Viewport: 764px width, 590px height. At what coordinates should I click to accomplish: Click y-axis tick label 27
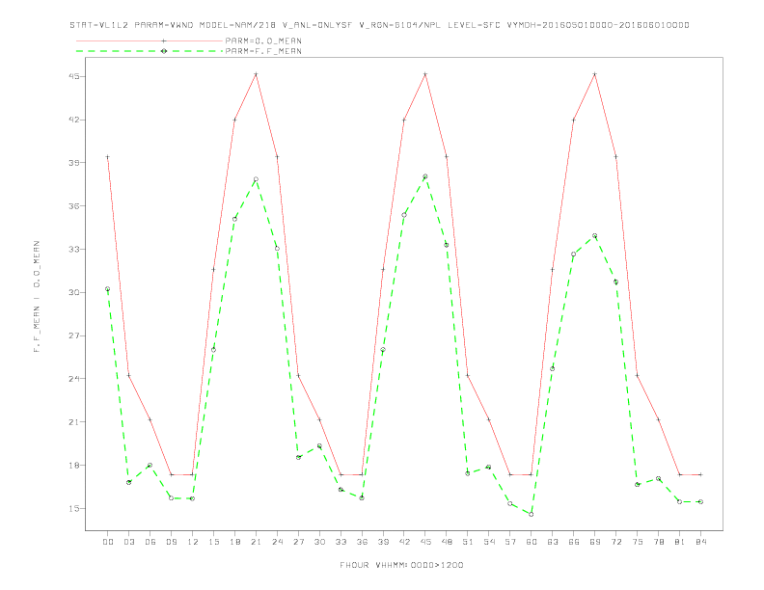coord(73,335)
